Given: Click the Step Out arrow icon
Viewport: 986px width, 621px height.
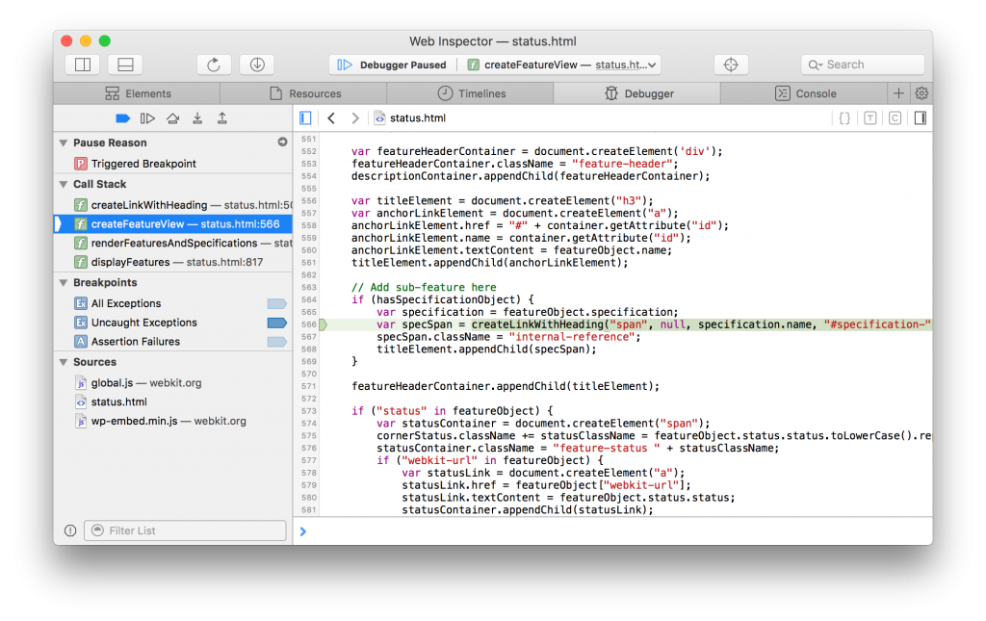Looking at the screenshot, I should coord(221,117).
